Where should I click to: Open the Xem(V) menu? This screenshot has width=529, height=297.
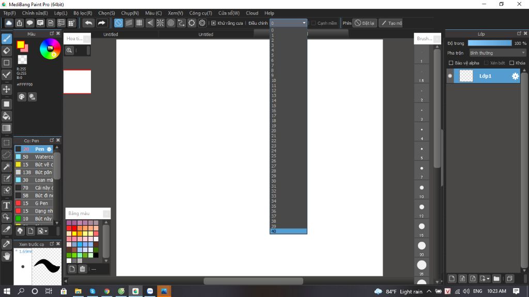(176, 13)
